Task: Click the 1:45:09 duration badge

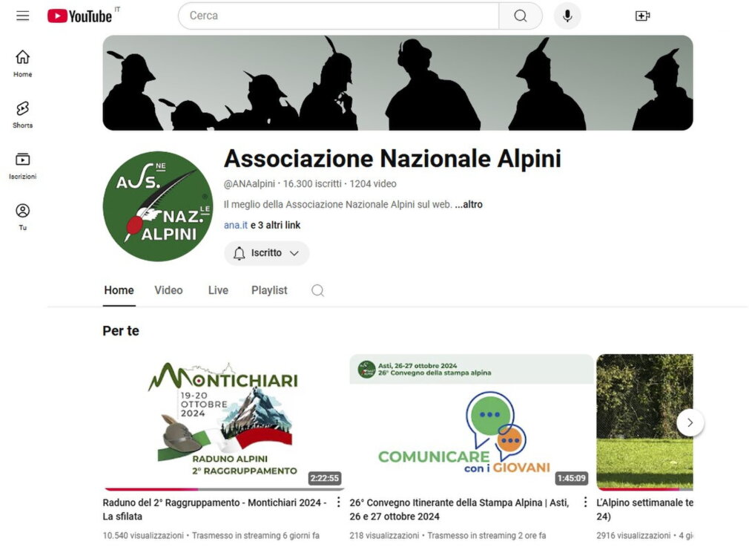Action: click(x=571, y=478)
